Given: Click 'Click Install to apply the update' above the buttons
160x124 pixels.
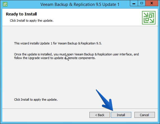Looking at the screenshot, I should (x=36, y=100).
